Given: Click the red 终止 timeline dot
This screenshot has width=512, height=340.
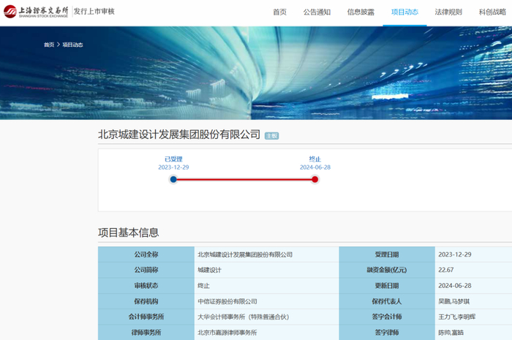Looking at the screenshot, I should tap(315, 179).
